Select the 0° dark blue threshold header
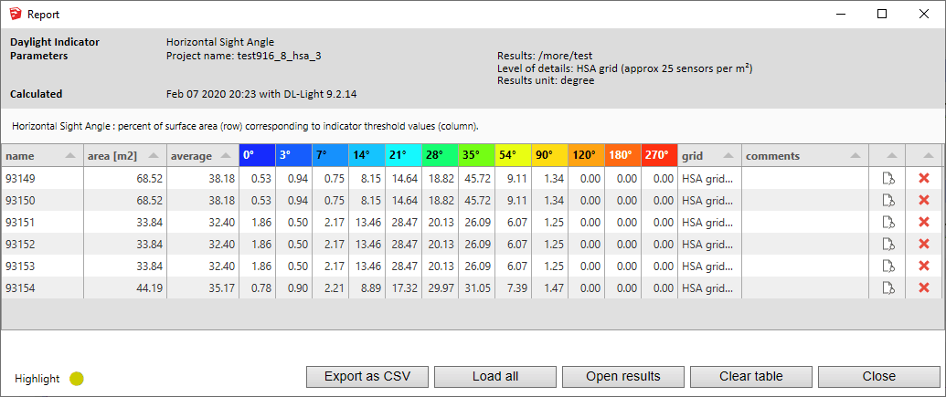 (x=257, y=155)
